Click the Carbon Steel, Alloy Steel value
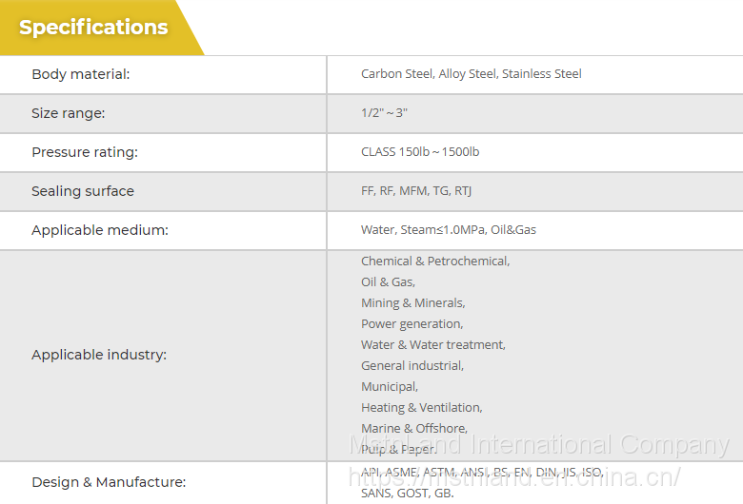Image resolution: width=743 pixels, height=504 pixels. tap(471, 74)
